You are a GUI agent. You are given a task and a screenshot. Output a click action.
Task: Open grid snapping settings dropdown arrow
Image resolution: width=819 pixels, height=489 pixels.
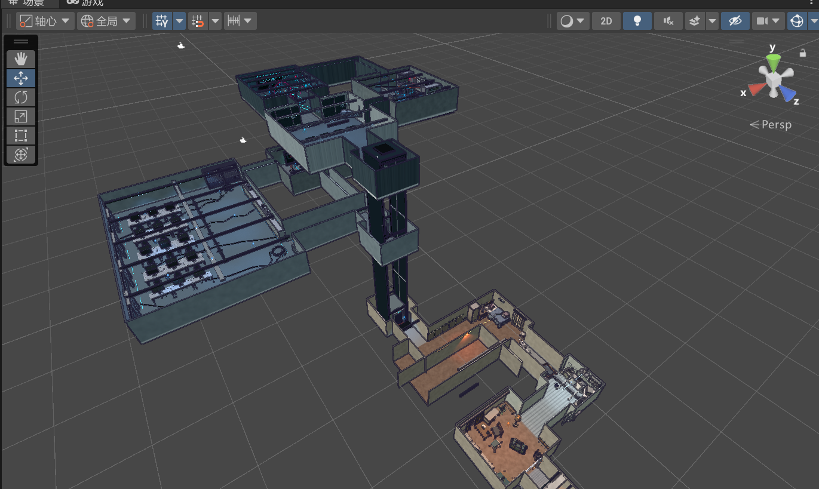214,21
